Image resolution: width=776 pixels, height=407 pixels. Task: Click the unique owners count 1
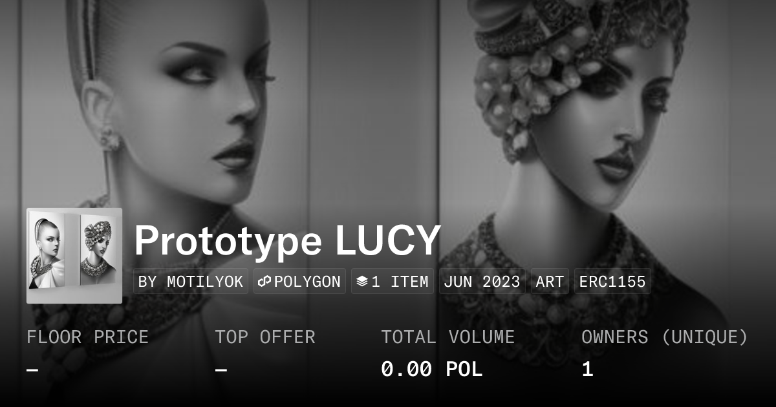click(x=587, y=370)
